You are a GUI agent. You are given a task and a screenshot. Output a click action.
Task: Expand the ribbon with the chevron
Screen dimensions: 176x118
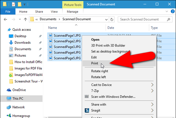167,11
